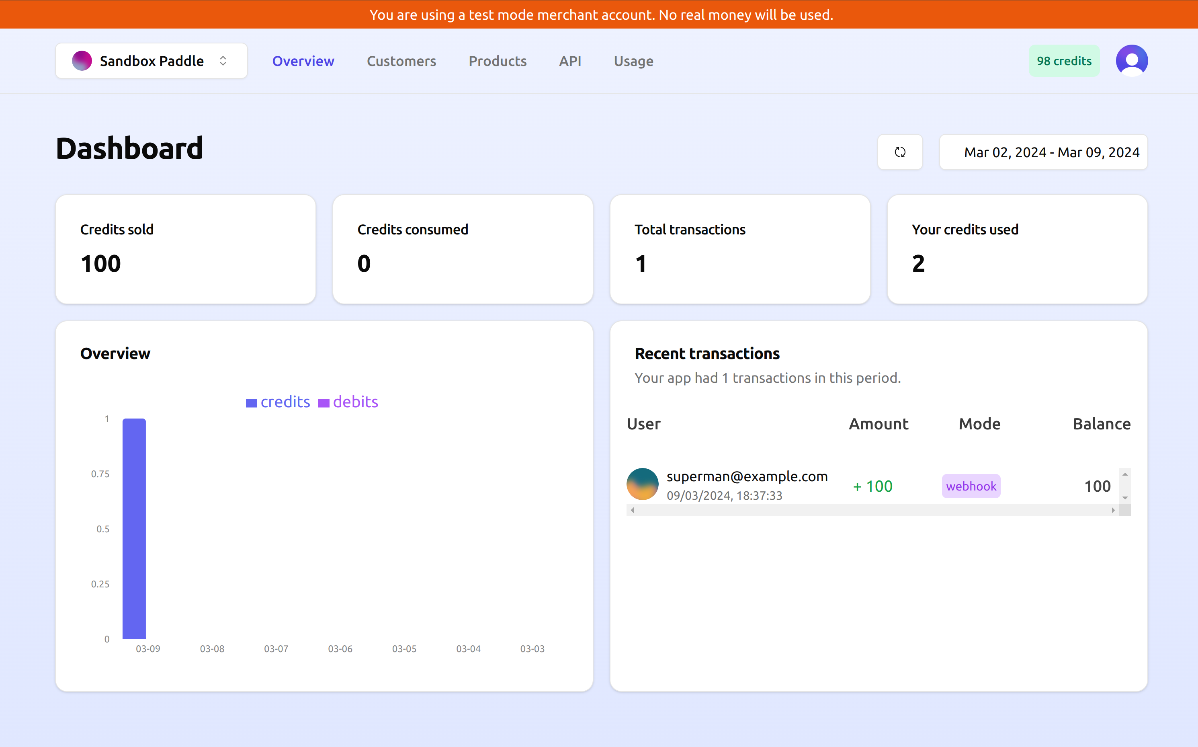Click the Total transactions card

(740, 249)
